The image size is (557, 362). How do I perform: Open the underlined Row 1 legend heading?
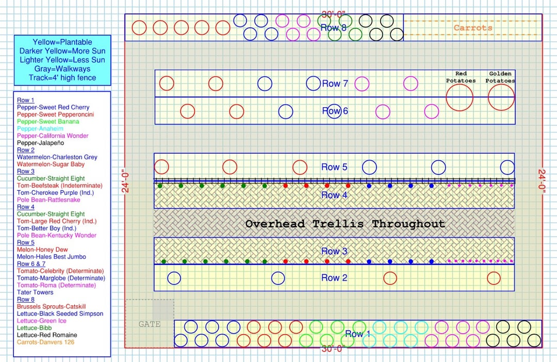[25, 100]
